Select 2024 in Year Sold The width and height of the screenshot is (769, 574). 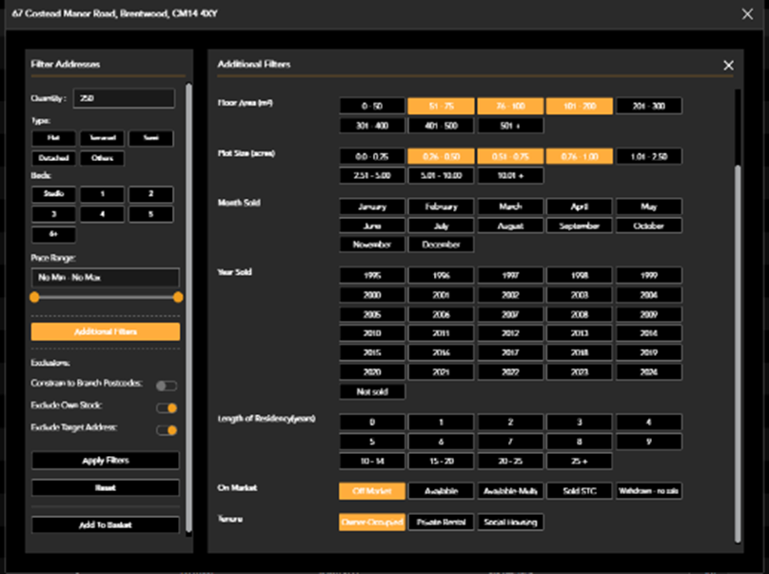[x=648, y=372]
